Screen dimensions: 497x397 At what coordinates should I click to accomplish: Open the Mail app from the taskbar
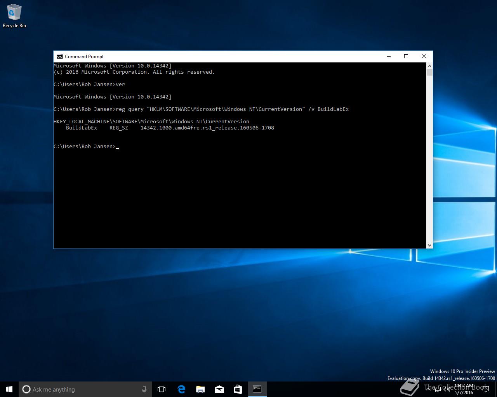219,389
